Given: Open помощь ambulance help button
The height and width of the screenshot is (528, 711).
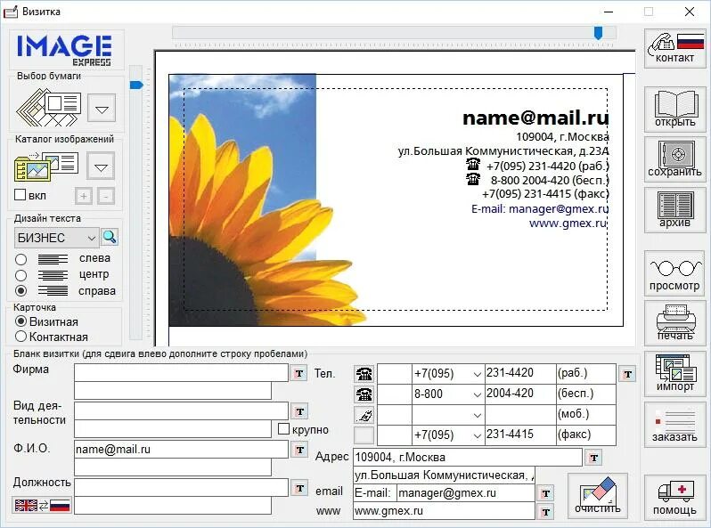Looking at the screenshot, I should pyautogui.click(x=674, y=497).
